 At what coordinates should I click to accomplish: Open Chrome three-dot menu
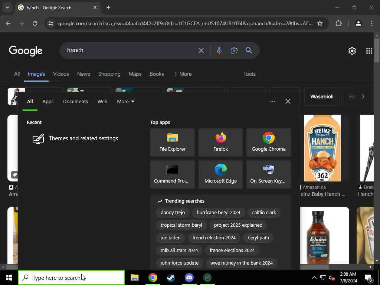[372, 23]
